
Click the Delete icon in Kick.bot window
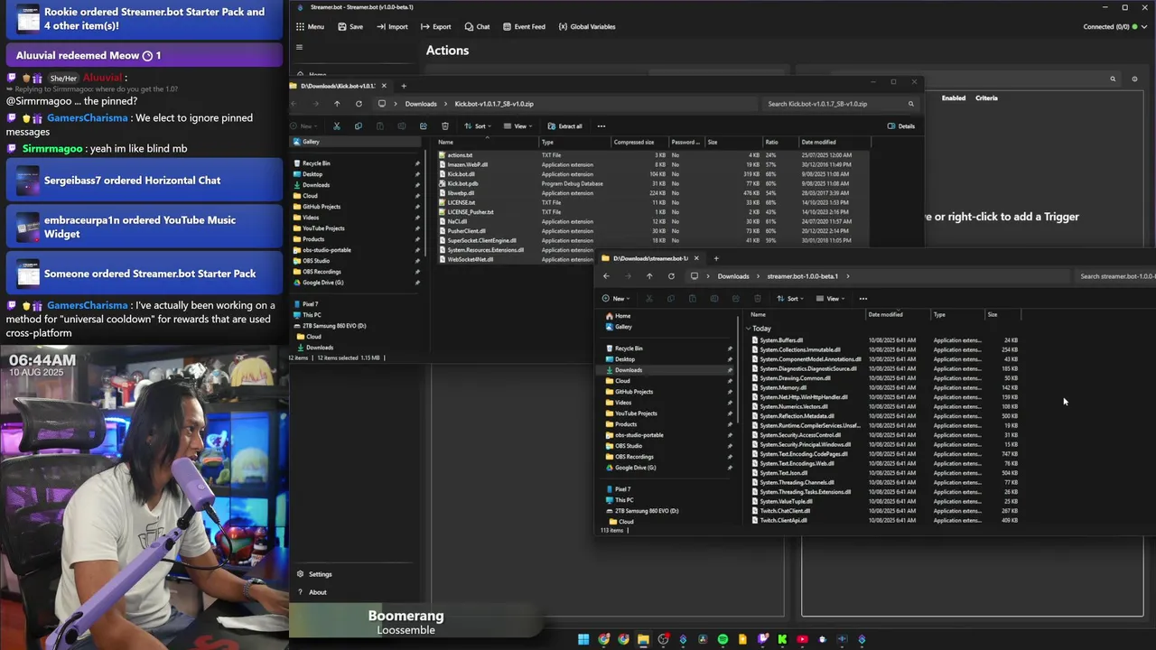pyautogui.click(x=444, y=126)
